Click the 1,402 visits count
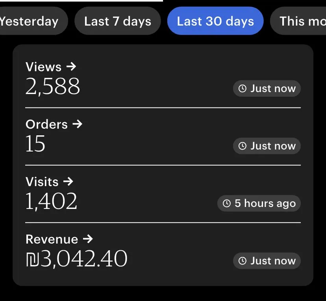326x301 pixels. [x=51, y=201]
